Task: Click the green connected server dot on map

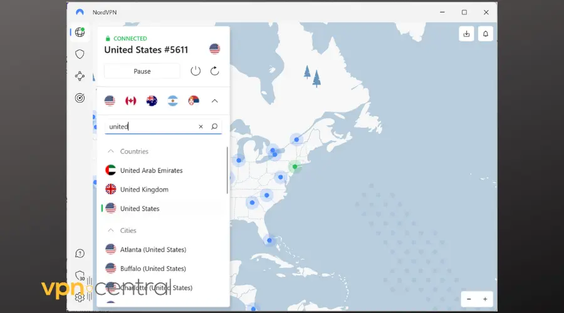Action: tap(295, 167)
